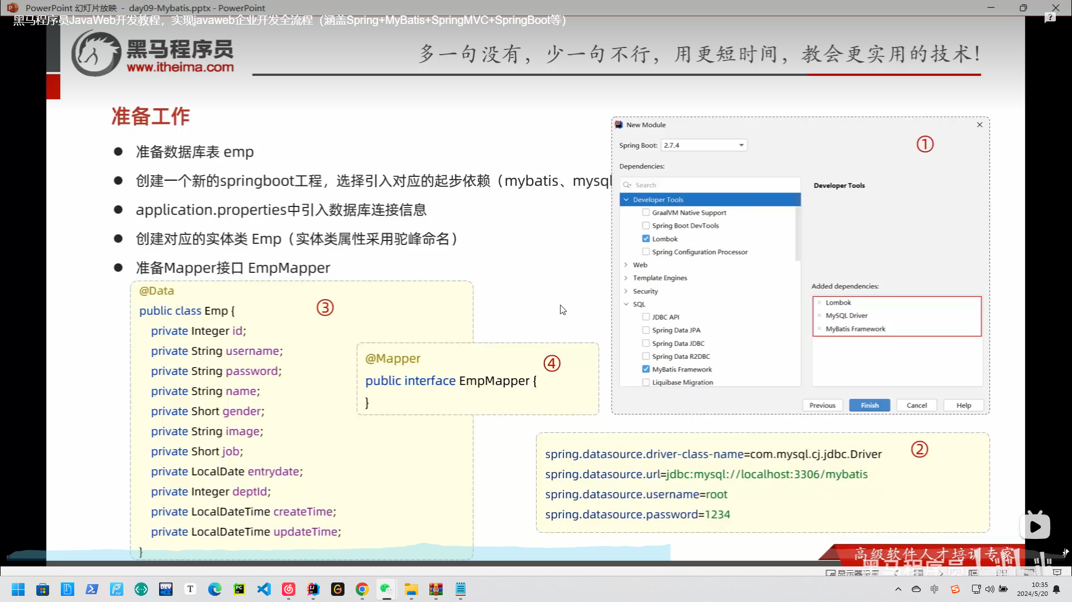Click the battery status tray icon
1072x602 pixels.
click(x=1003, y=589)
